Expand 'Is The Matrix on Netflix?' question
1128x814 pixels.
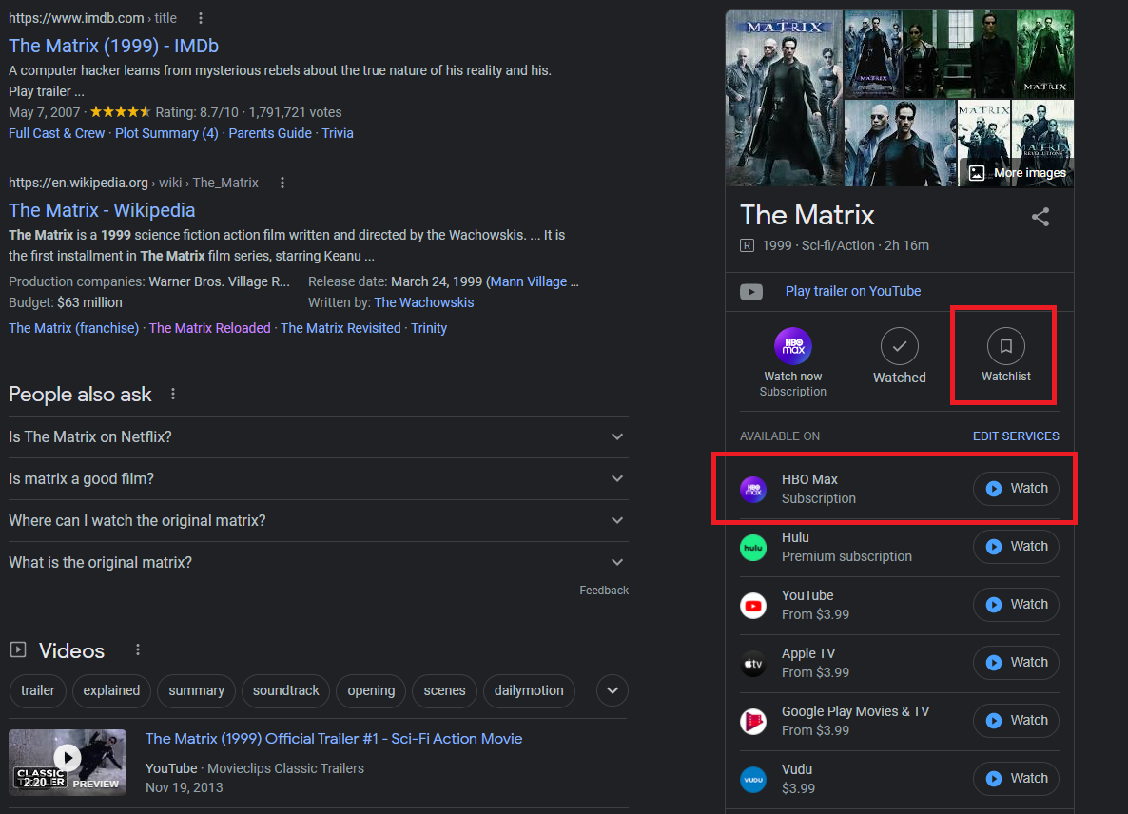318,437
